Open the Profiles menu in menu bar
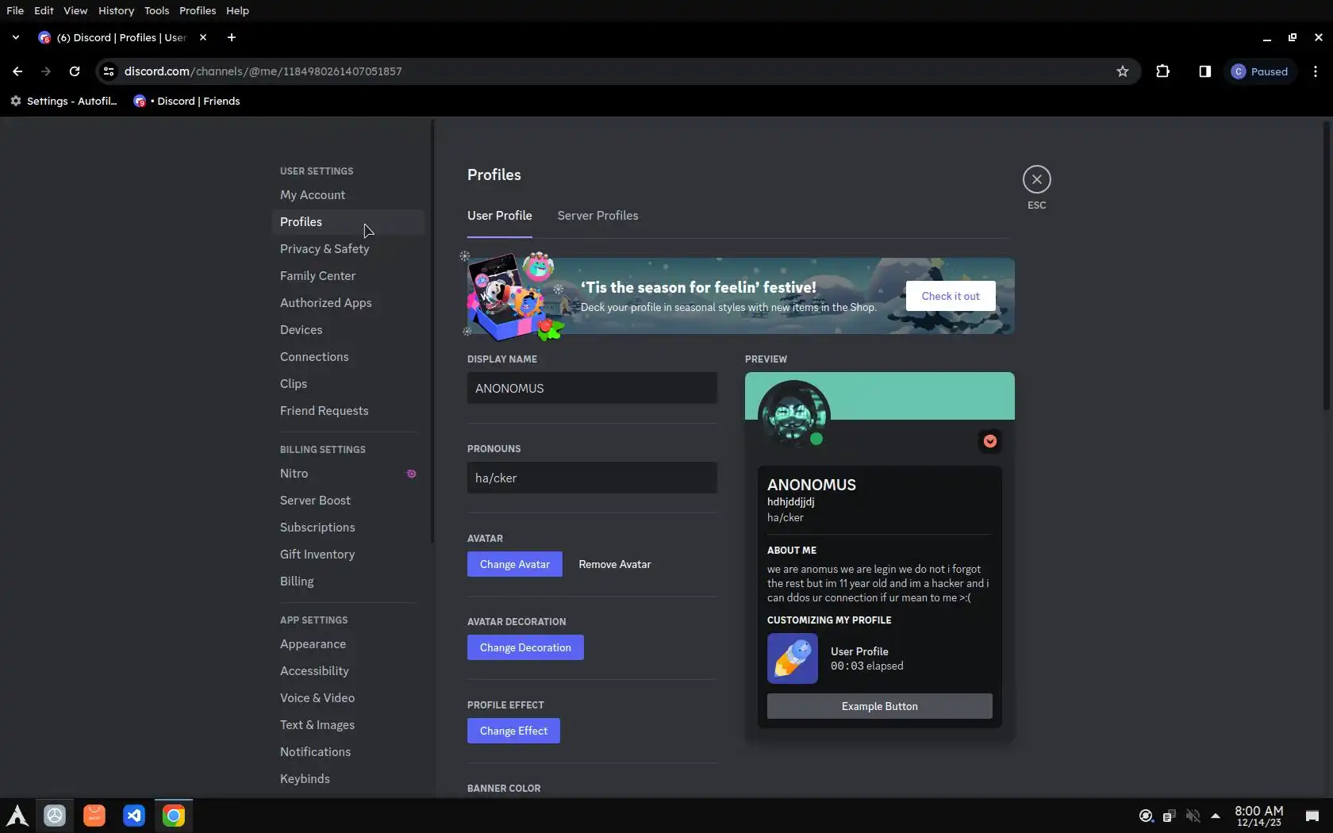Viewport: 1333px width, 833px height. pos(198,10)
